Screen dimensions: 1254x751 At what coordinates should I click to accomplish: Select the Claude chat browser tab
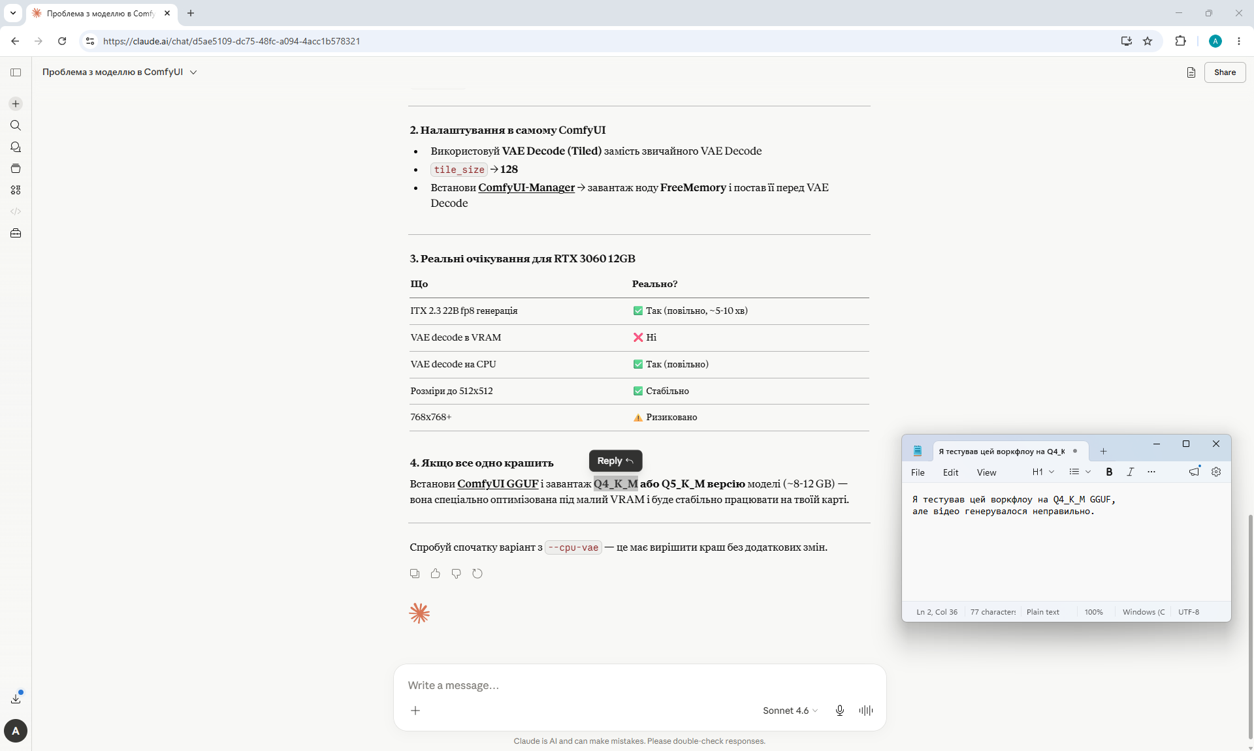101,13
